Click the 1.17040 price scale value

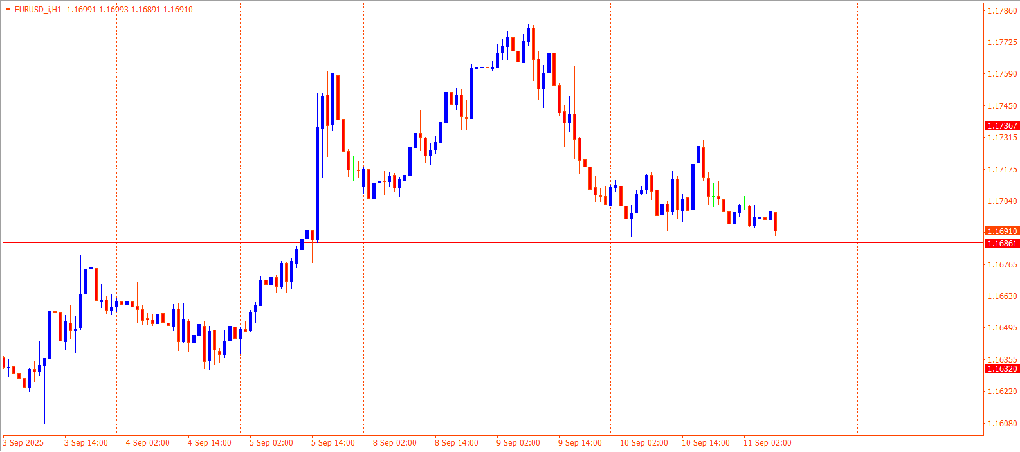pos(1002,201)
